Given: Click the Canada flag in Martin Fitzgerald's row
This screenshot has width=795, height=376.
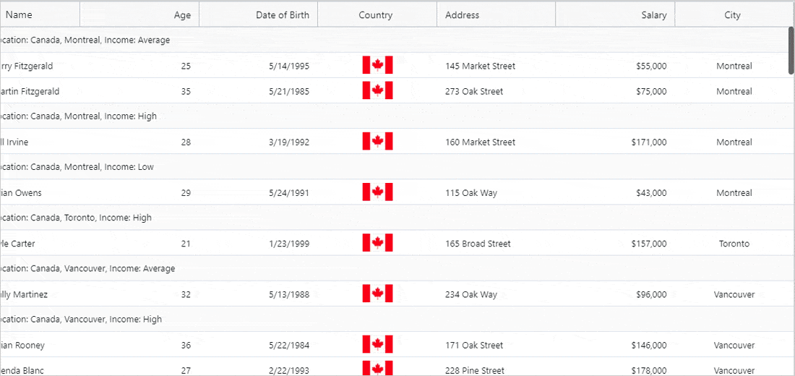Looking at the screenshot, I should point(377,91).
